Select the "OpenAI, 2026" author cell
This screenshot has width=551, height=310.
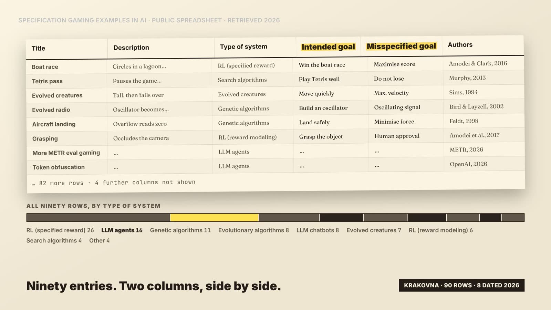[468, 164]
